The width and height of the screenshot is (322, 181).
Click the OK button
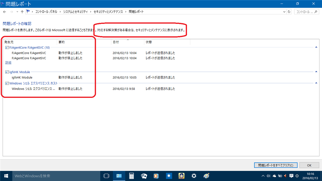tap(309, 165)
